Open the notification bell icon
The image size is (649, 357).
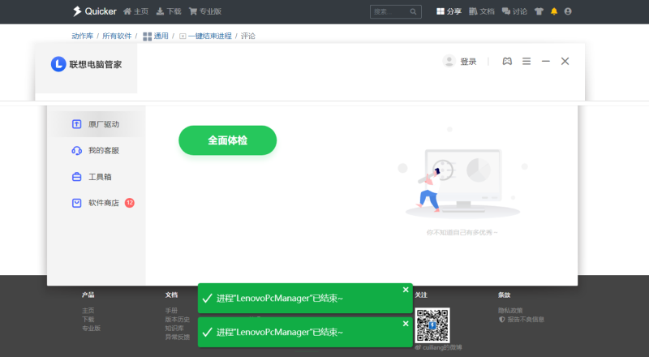tap(554, 11)
